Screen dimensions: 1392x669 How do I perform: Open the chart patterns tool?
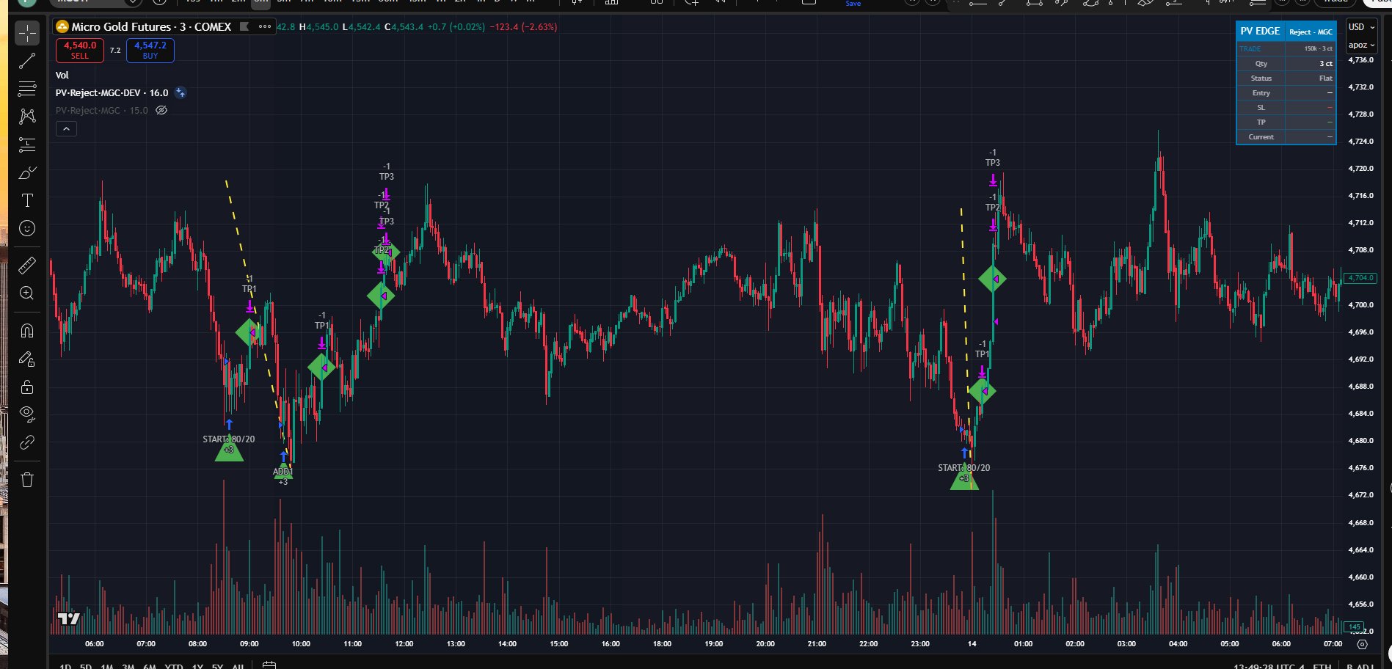[x=27, y=117]
